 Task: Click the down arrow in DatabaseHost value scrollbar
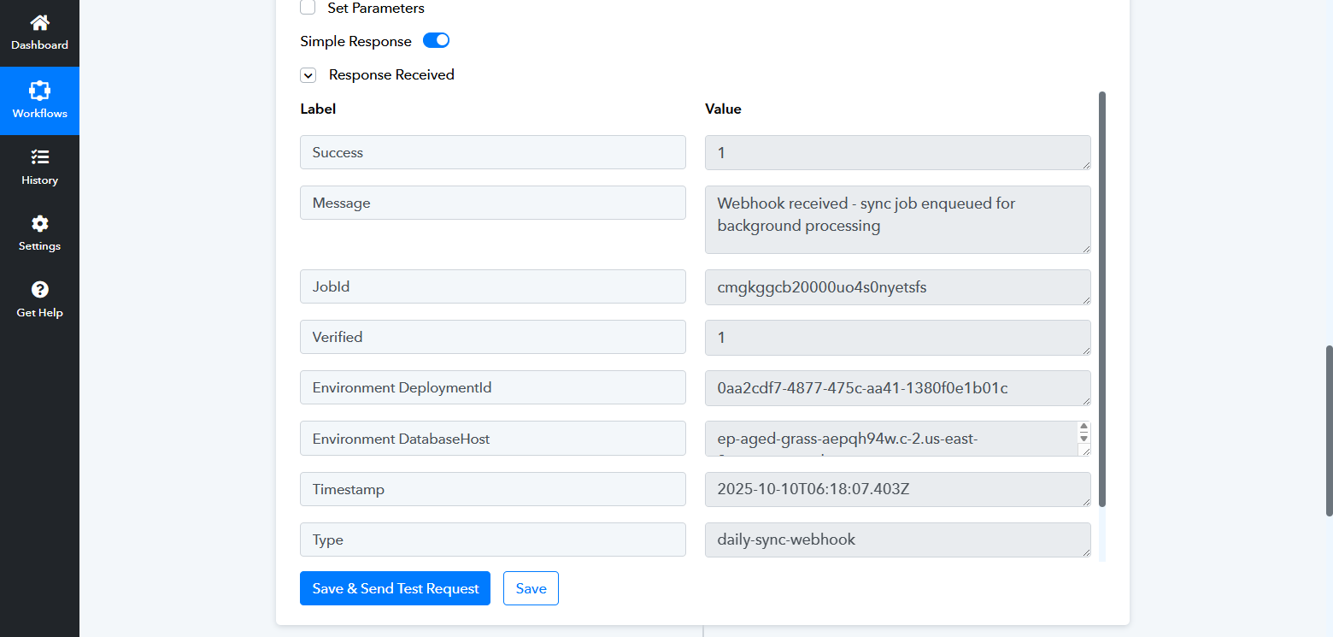[x=1083, y=438]
